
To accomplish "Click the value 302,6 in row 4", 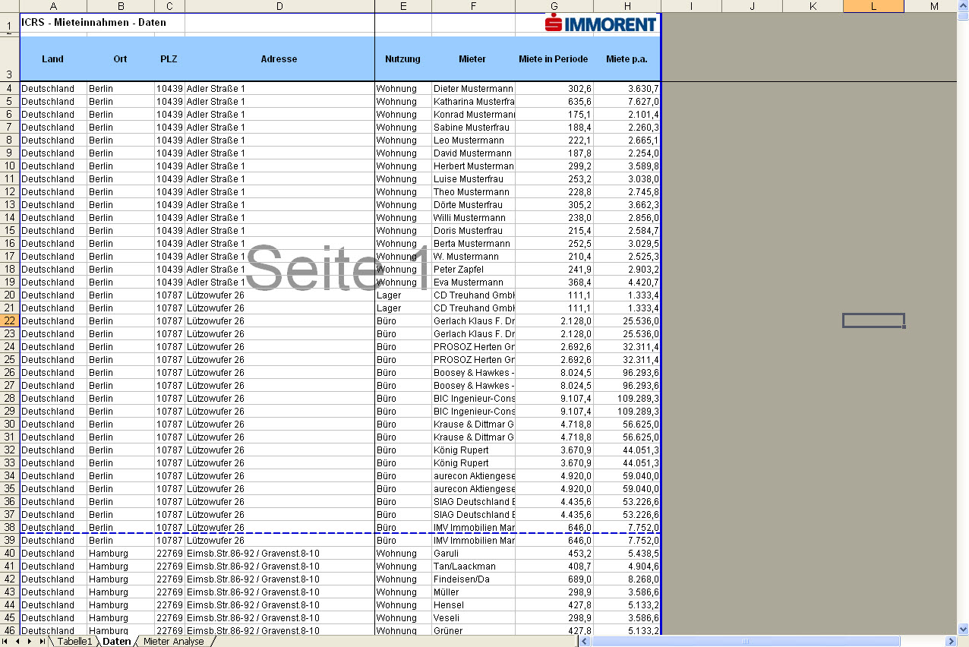I will click(554, 89).
